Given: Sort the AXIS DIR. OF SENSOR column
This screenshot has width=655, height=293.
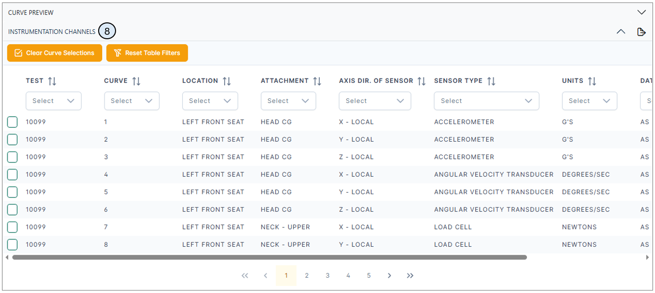Looking at the screenshot, I should 422,80.
